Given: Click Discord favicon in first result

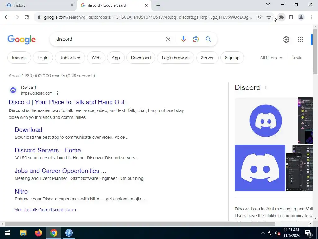Looking at the screenshot, I should [x=13, y=90].
